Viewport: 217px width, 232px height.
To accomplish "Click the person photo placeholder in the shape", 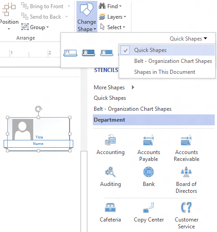I will pyautogui.click(x=23, y=129).
